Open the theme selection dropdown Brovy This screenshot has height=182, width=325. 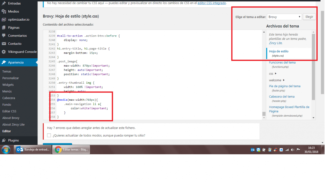284,17
